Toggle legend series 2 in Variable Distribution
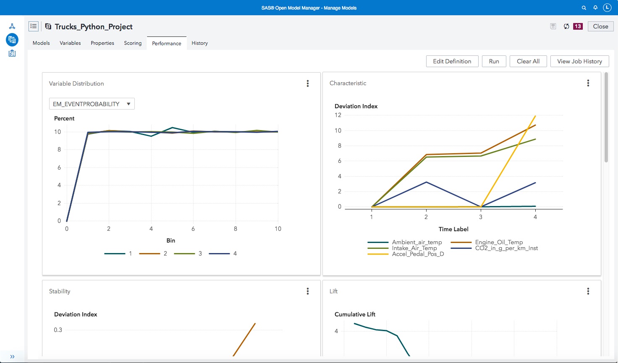This screenshot has height=363, width=618. click(x=153, y=253)
